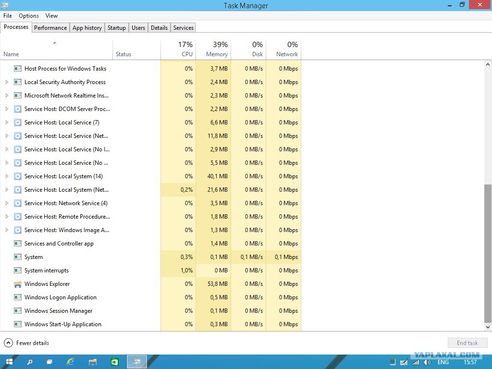Click the System interrupts icon
This screenshot has width=492, height=369.
(18, 271)
